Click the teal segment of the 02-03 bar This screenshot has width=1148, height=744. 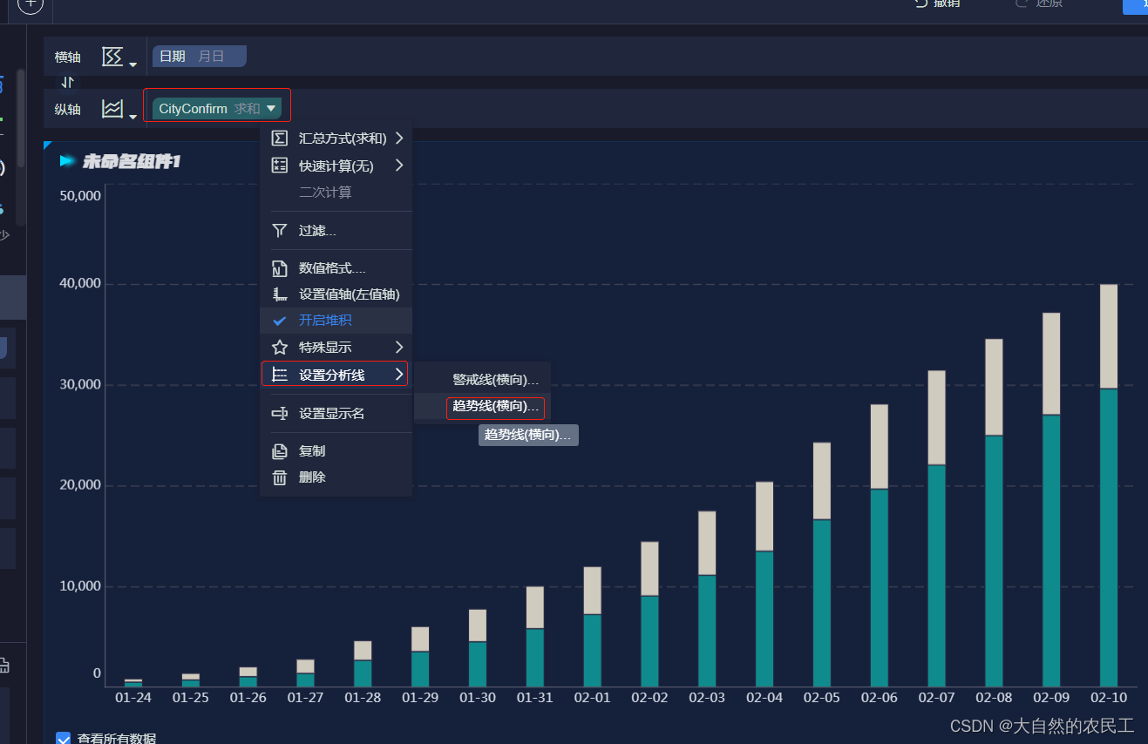click(707, 631)
